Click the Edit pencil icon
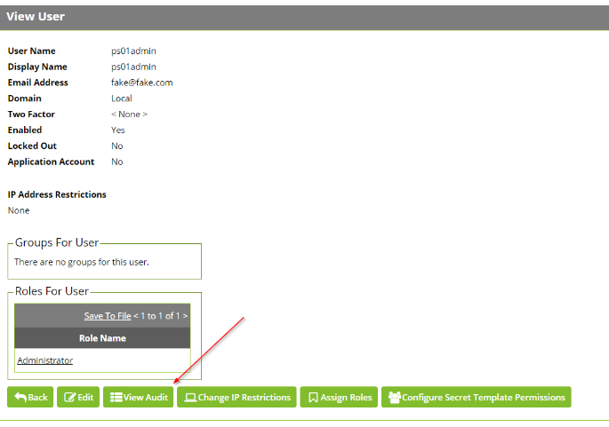This screenshot has width=609, height=427. [x=68, y=398]
